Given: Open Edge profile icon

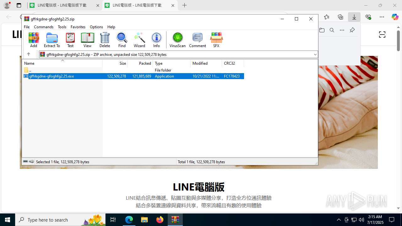Looking at the screenshot, I should tap(7, 5).
